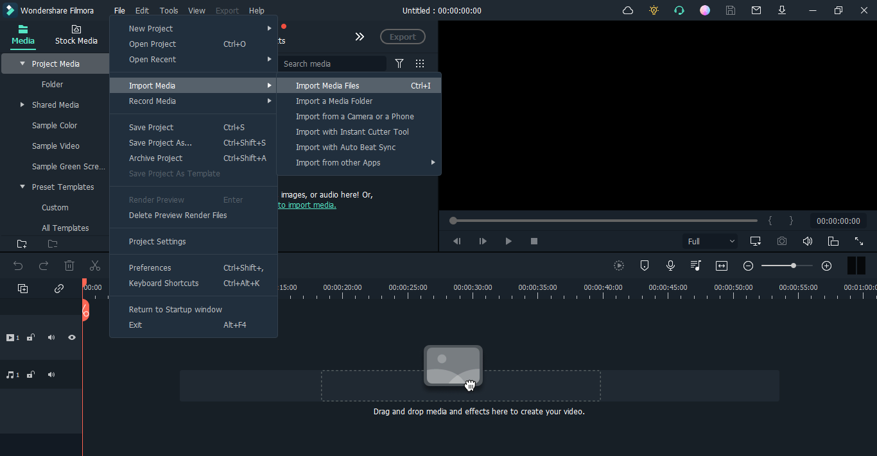This screenshot has width=877, height=456.
Task: Stop preview playback
Action: [x=534, y=241]
